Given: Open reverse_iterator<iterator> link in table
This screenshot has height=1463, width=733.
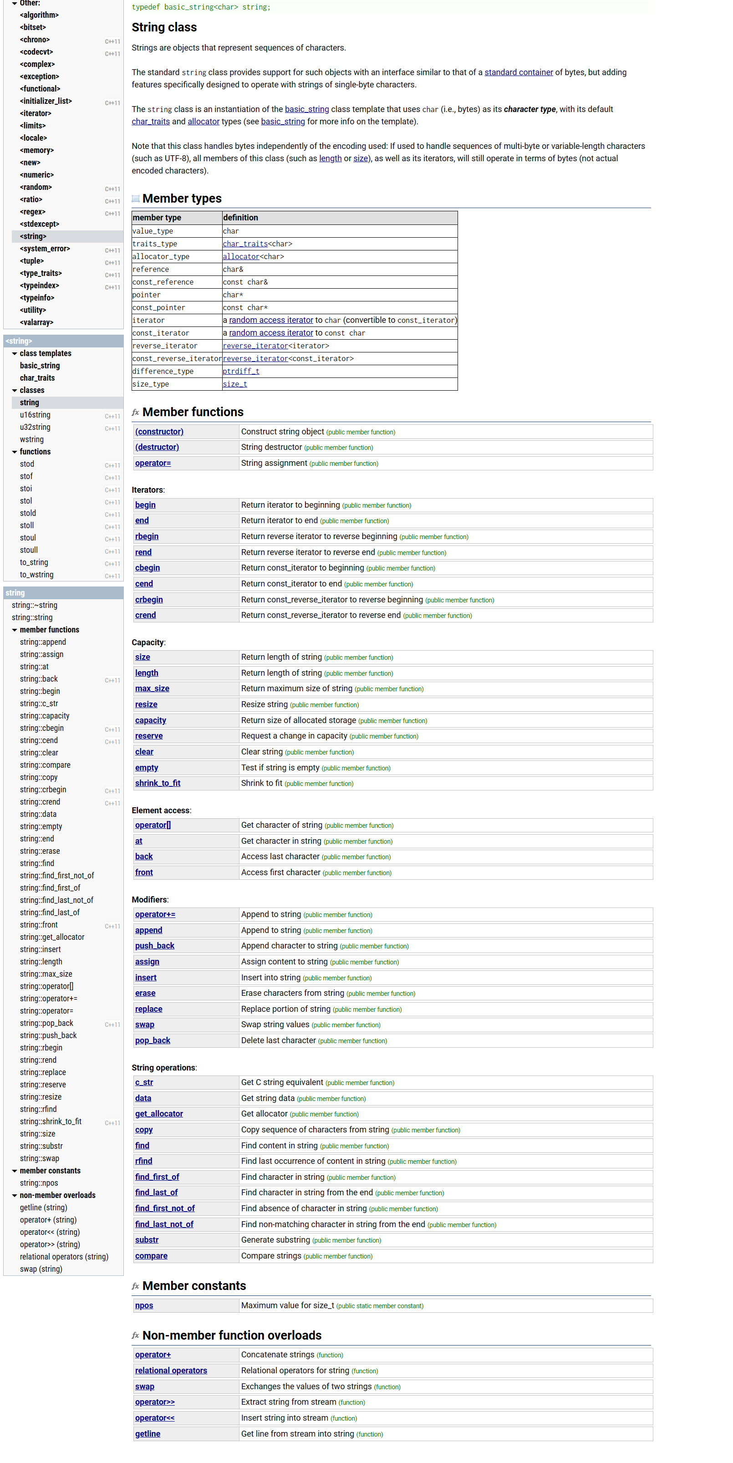Looking at the screenshot, I should pyautogui.click(x=255, y=346).
